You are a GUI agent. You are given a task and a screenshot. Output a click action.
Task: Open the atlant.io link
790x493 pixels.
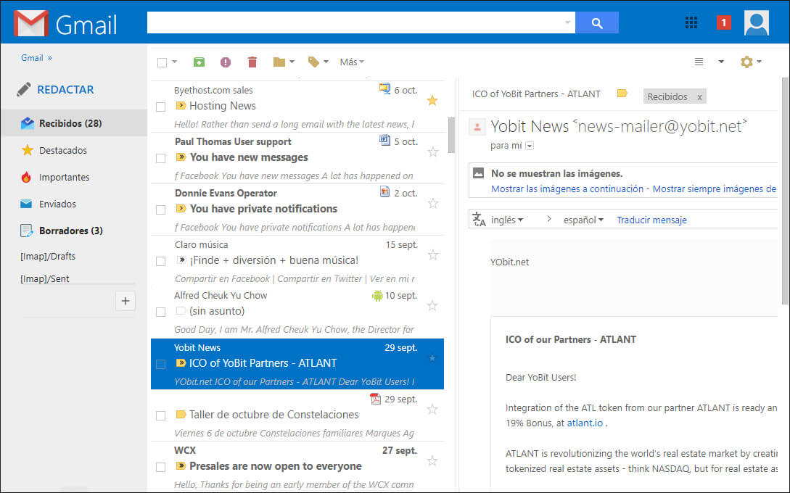pos(585,423)
